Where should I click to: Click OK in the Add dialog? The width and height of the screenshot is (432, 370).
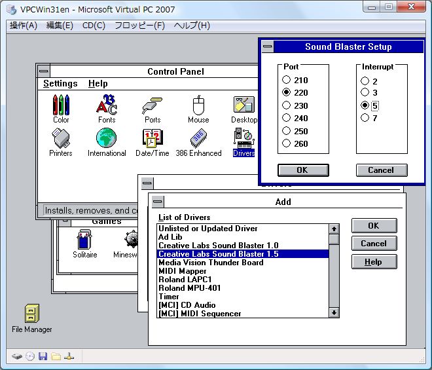pos(374,226)
